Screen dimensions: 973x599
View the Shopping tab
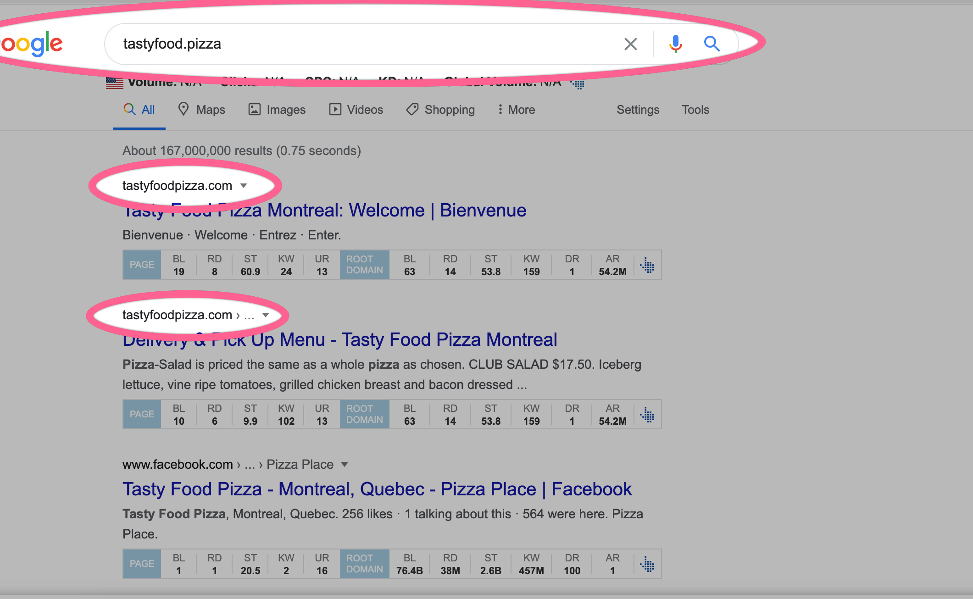coord(440,110)
